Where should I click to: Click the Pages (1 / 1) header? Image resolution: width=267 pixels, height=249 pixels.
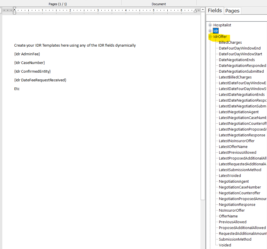coord(58,4)
